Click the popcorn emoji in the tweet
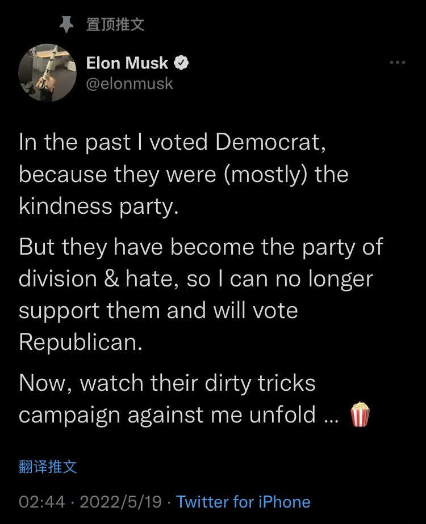 click(360, 415)
